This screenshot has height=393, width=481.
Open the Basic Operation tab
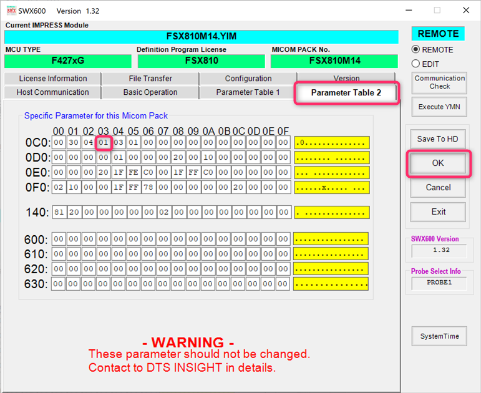point(150,92)
